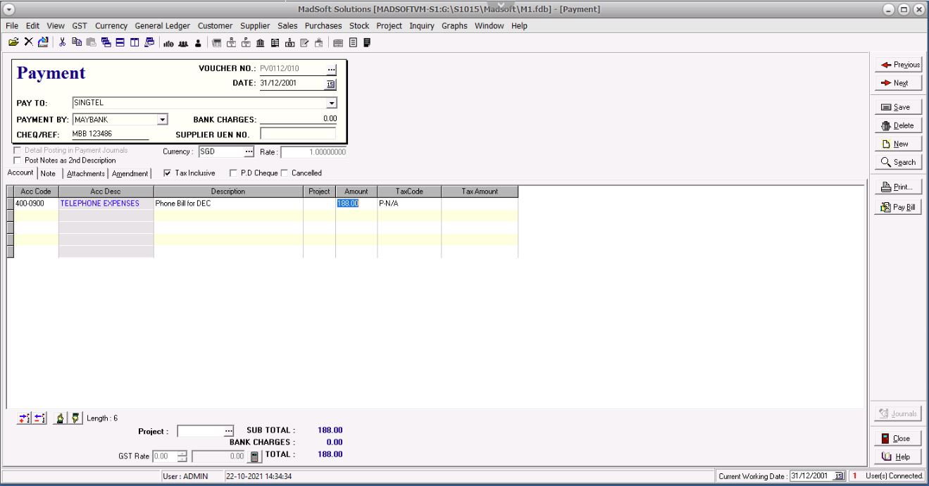Click the Cheq/Ref MBB 123486 field
Viewport: 929px width, 486px height.
(110, 134)
